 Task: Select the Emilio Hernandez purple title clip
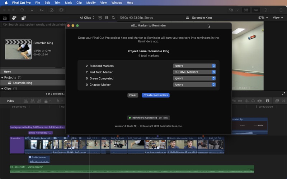coord(41,133)
